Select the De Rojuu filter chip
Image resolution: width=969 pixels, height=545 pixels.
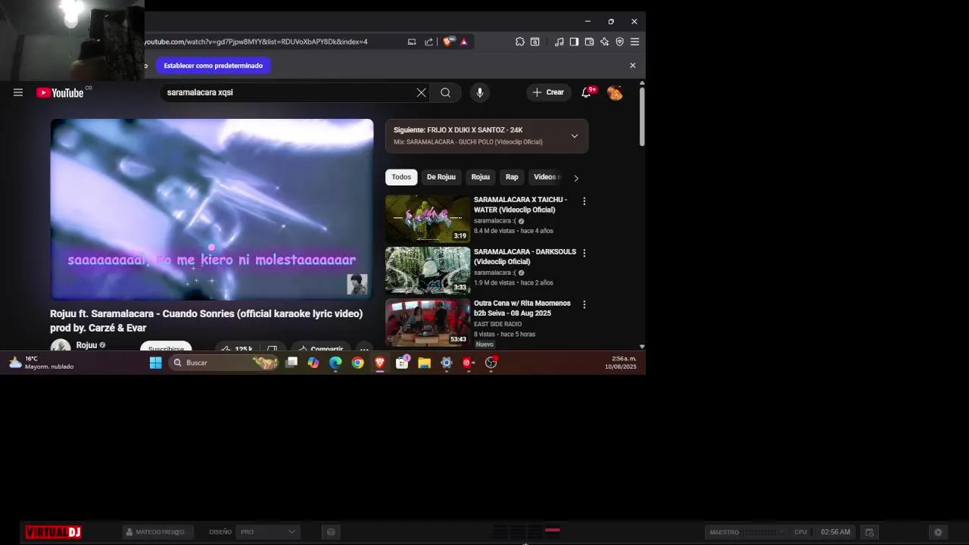(x=441, y=177)
